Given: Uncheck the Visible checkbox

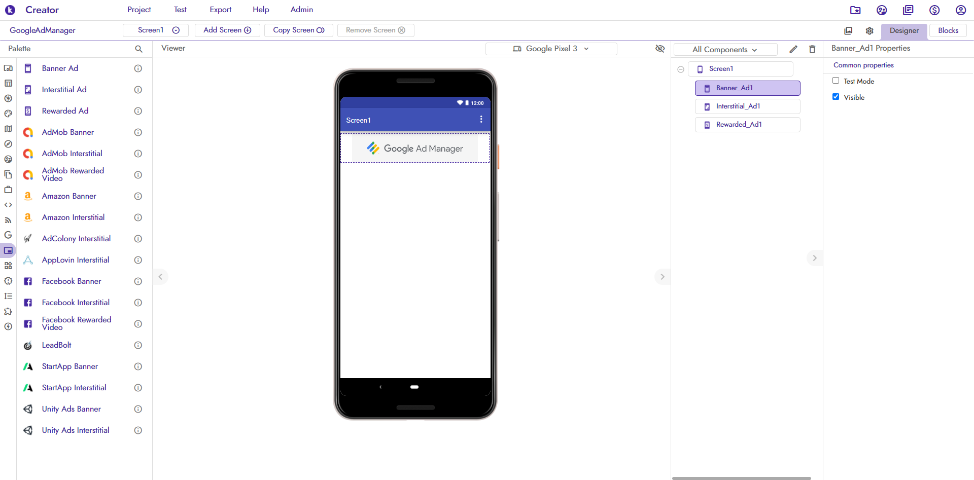Looking at the screenshot, I should [x=836, y=97].
